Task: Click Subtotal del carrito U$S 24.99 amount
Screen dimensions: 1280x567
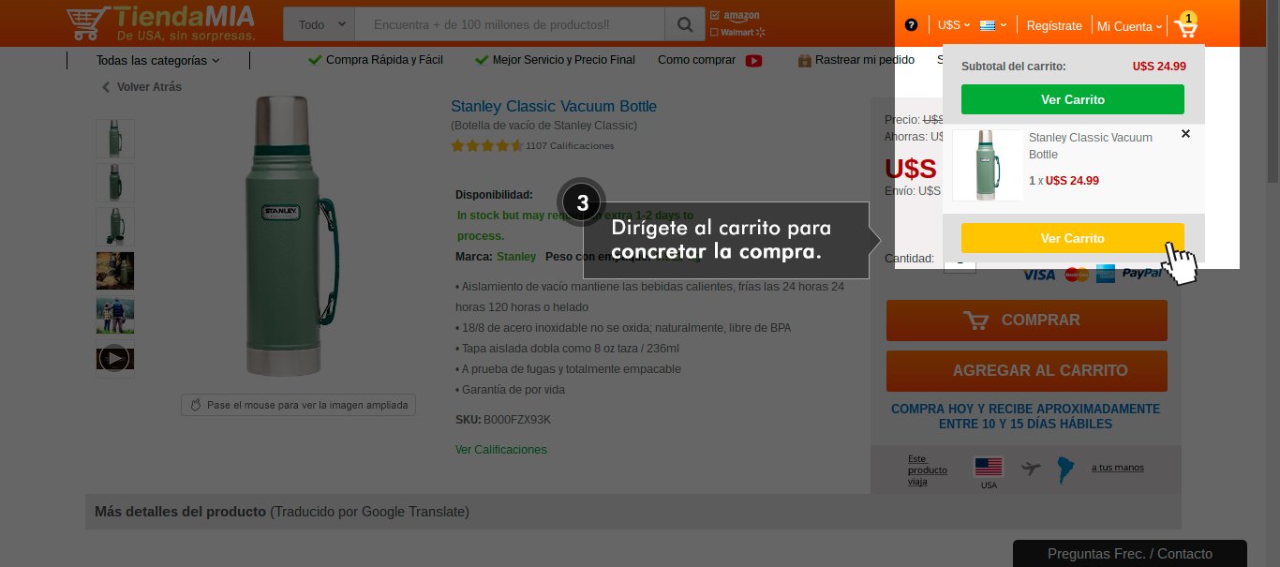Action: click(1159, 67)
